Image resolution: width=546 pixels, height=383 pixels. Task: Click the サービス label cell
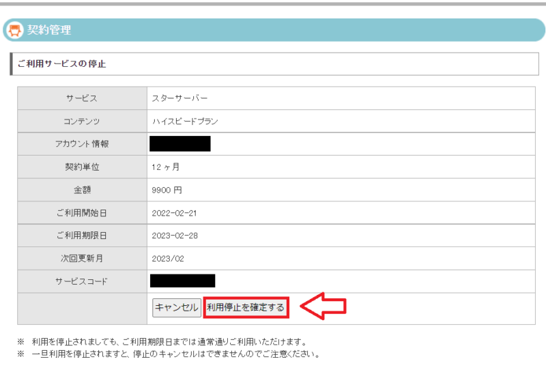[x=82, y=98]
